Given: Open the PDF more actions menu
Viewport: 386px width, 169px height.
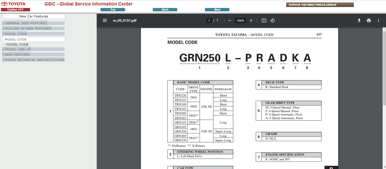Looking at the screenshot, I should [x=378, y=21].
